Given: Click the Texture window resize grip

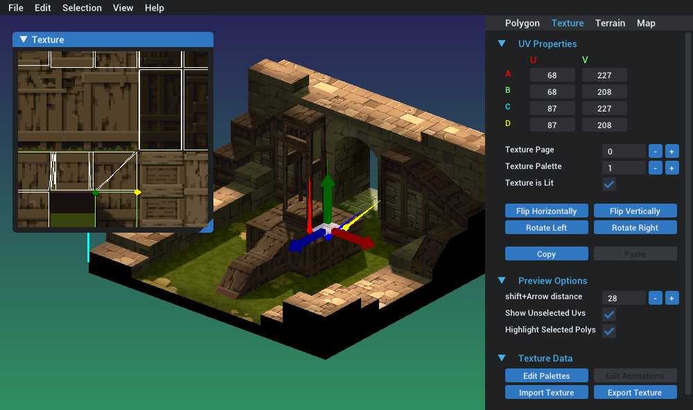Looking at the screenshot, I should click(x=207, y=226).
